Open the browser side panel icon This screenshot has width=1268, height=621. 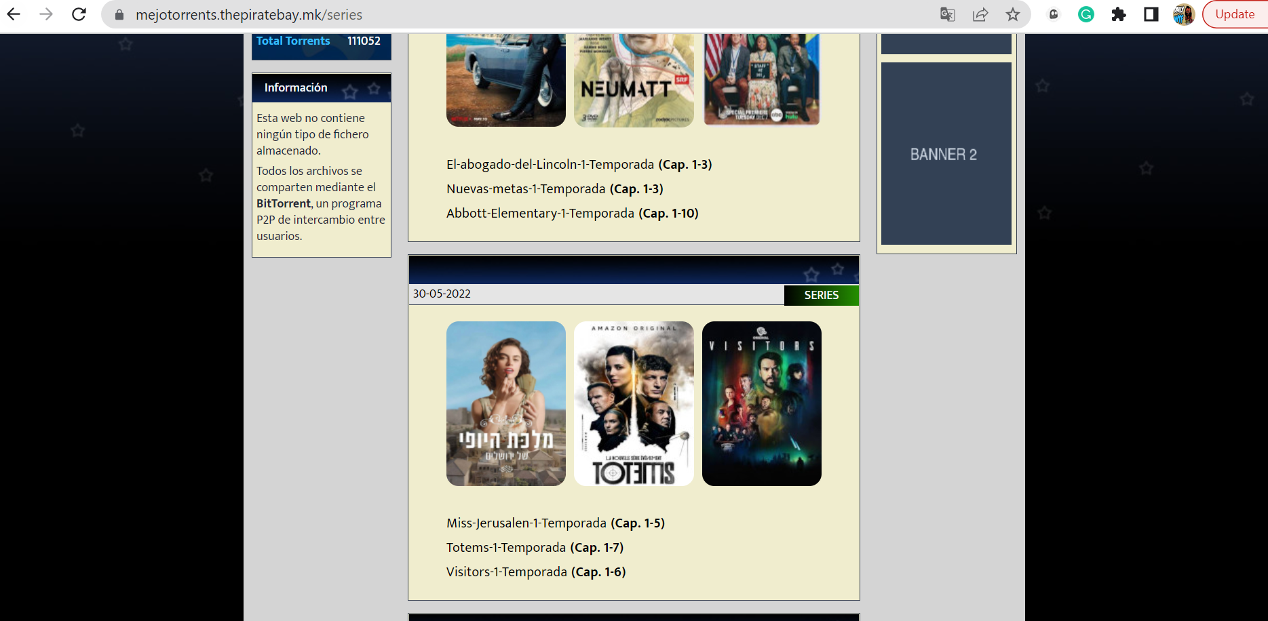pyautogui.click(x=1151, y=14)
